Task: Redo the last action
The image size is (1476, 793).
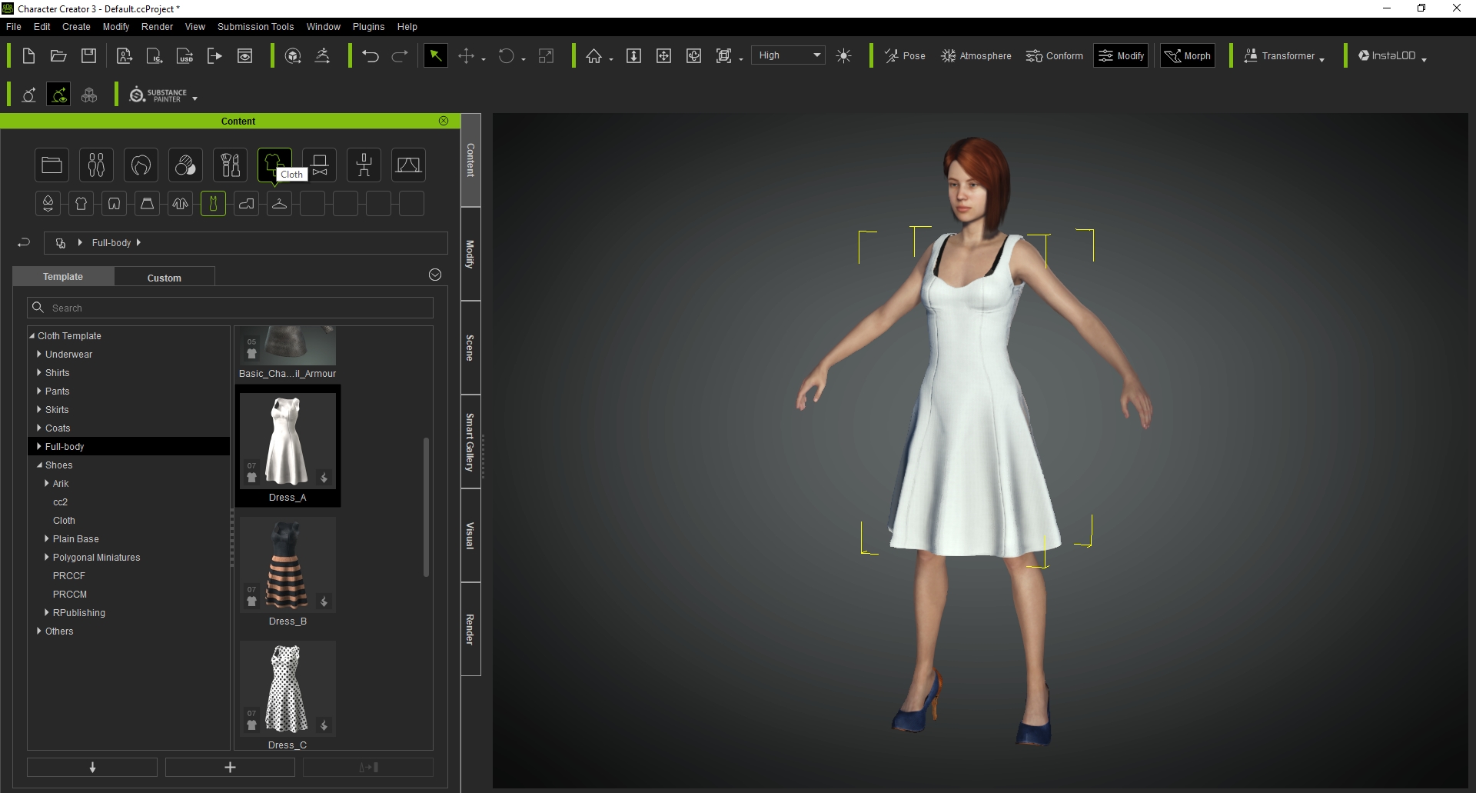Action: [400, 56]
